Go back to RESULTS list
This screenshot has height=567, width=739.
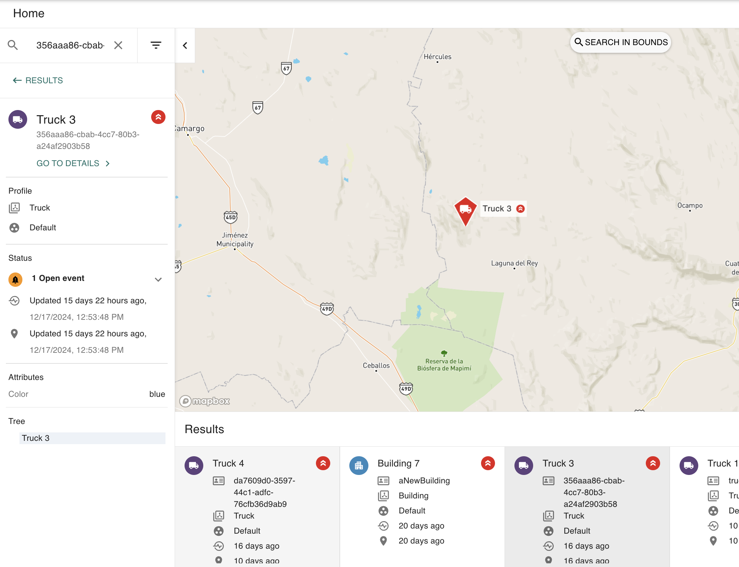coord(38,80)
